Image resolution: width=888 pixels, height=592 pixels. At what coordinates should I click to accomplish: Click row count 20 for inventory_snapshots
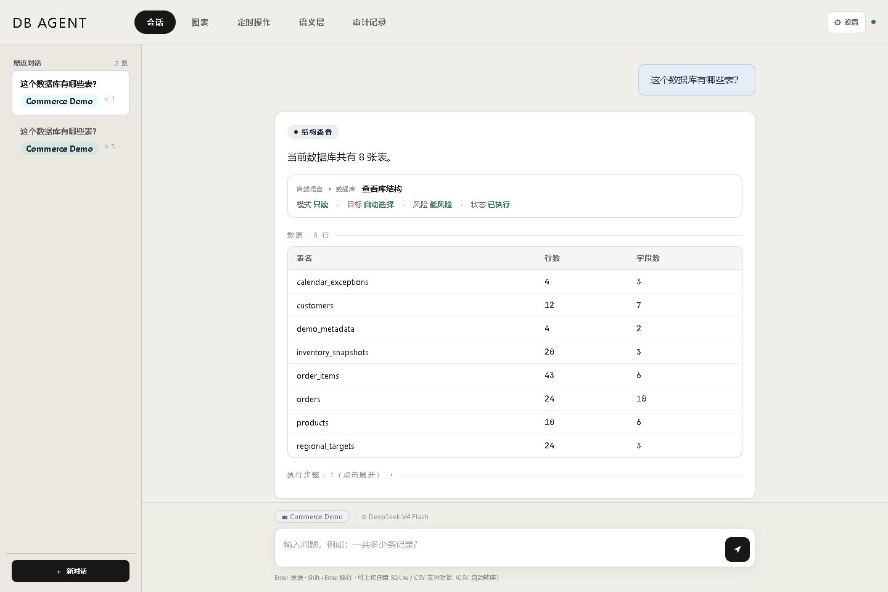549,352
